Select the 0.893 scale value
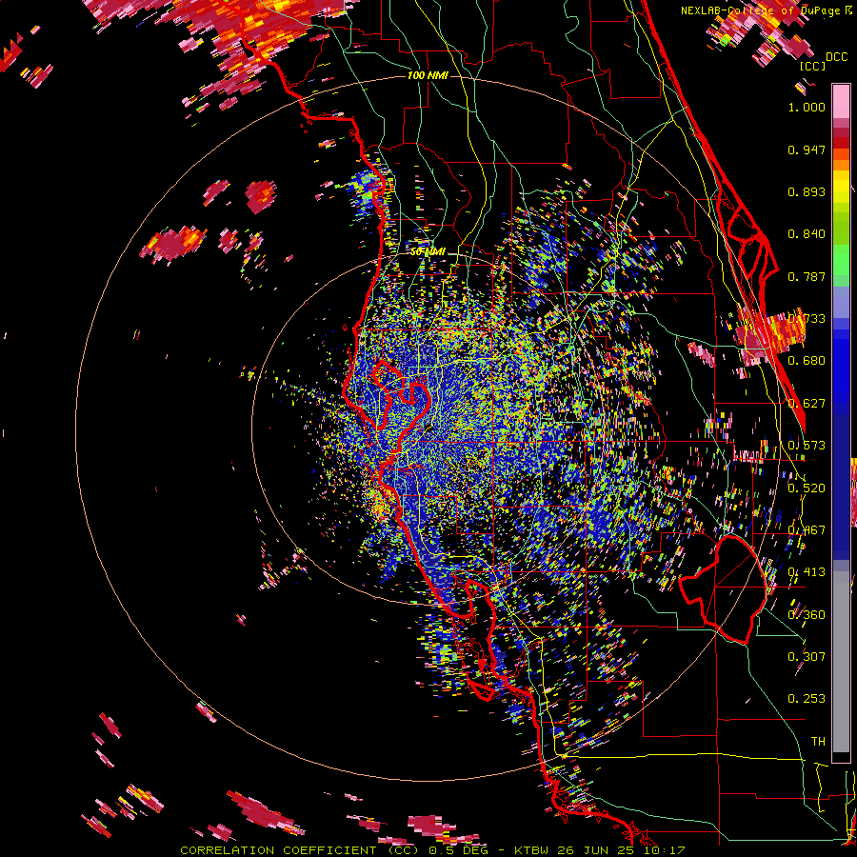The image size is (857, 857). pyautogui.click(x=807, y=191)
